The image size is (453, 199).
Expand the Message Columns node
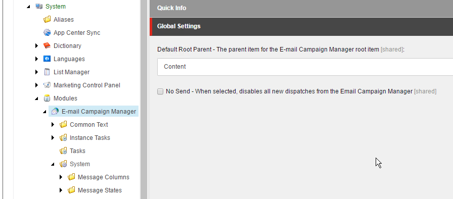coord(61,177)
